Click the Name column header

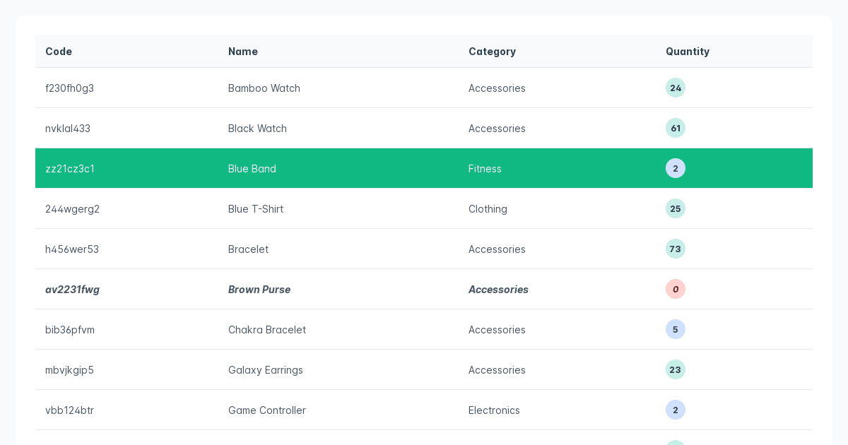tap(243, 52)
